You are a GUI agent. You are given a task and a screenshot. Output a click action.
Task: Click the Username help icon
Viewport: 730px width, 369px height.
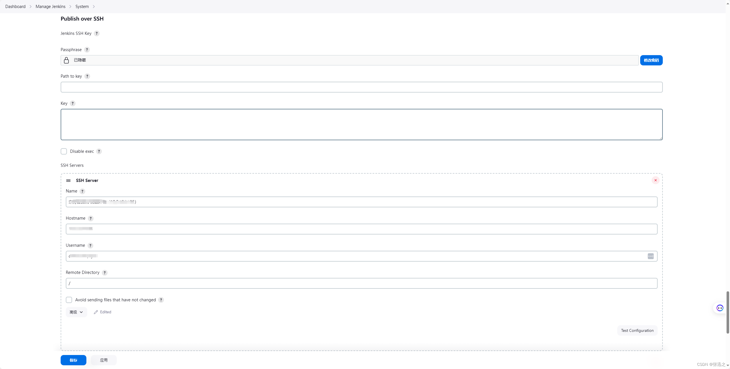coord(90,245)
